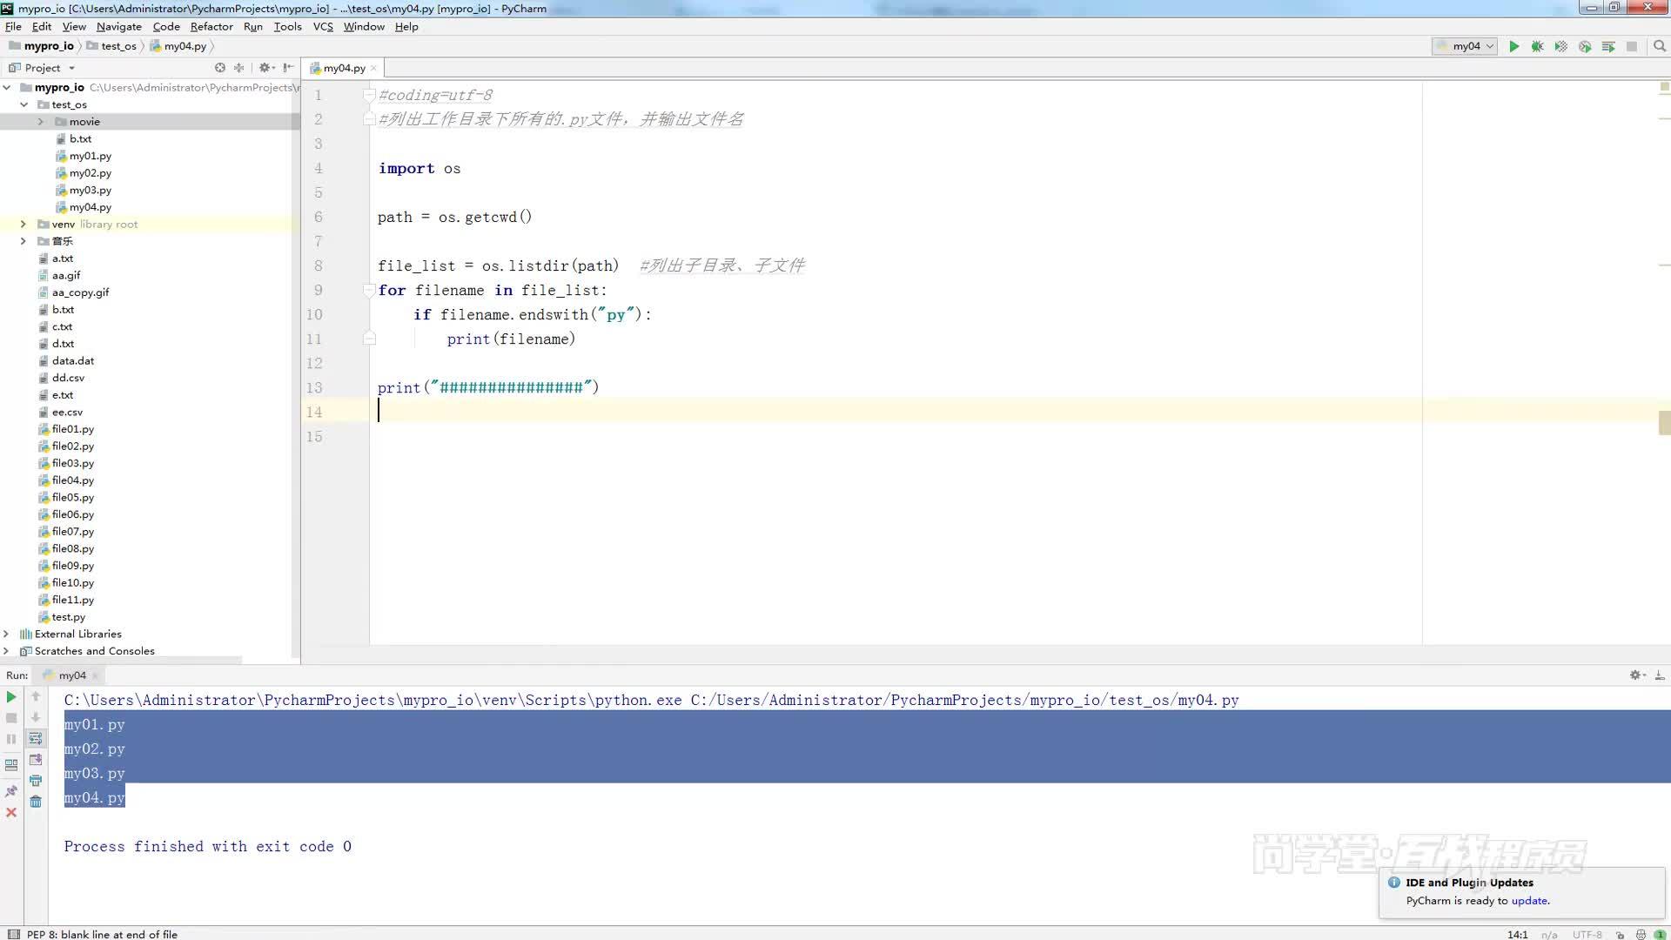
Task: Open Search Everywhere magnifier icon
Action: pyautogui.click(x=1659, y=46)
